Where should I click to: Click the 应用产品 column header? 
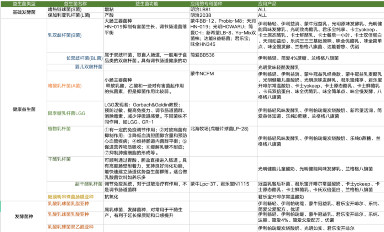click(320, 4)
